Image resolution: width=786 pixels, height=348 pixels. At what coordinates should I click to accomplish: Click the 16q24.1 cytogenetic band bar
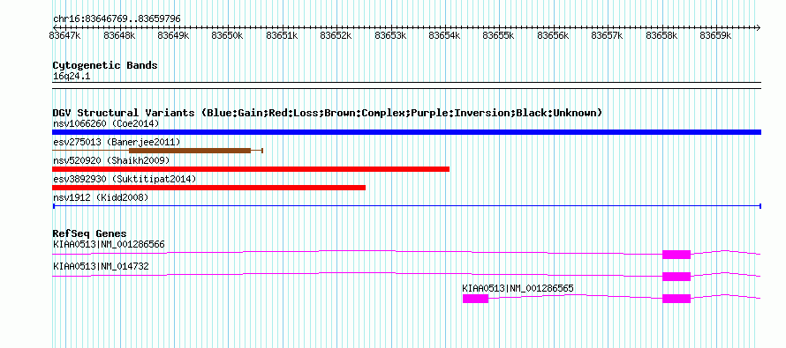pyautogui.click(x=406, y=85)
